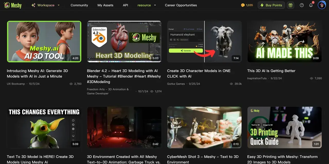The height and width of the screenshot is (164, 329).
Task: Open the notifications bell icon
Action: click(311, 5)
